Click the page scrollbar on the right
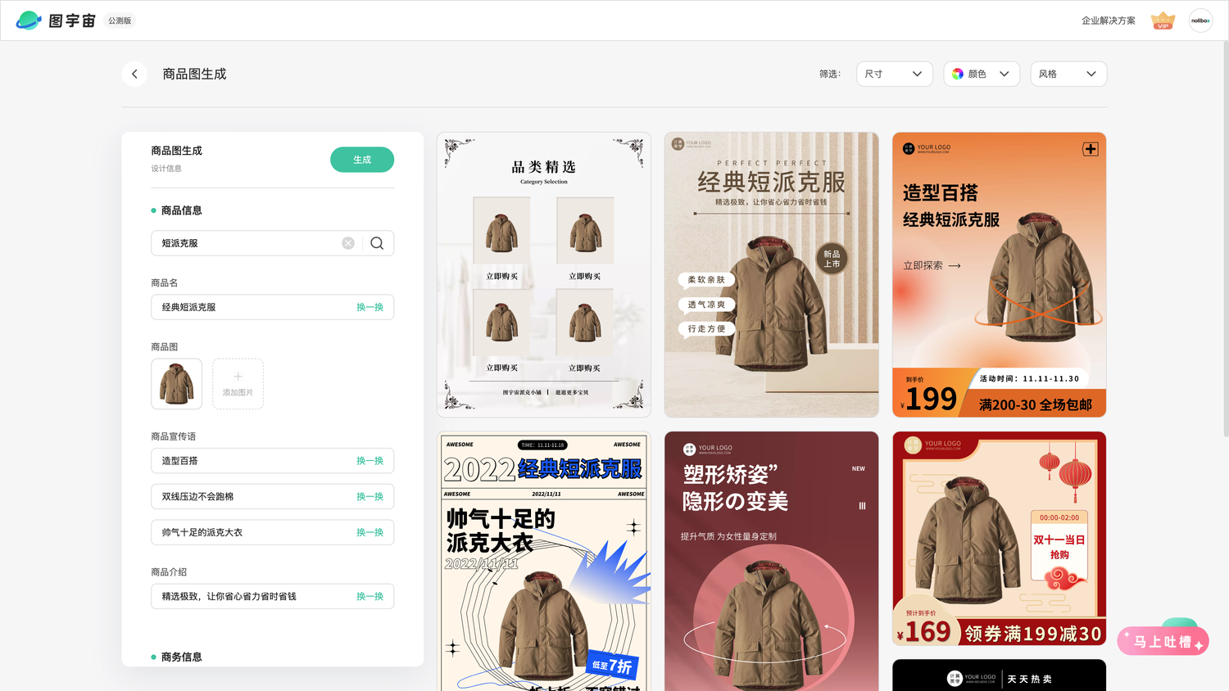This screenshot has height=691, width=1229. [x=1225, y=237]
